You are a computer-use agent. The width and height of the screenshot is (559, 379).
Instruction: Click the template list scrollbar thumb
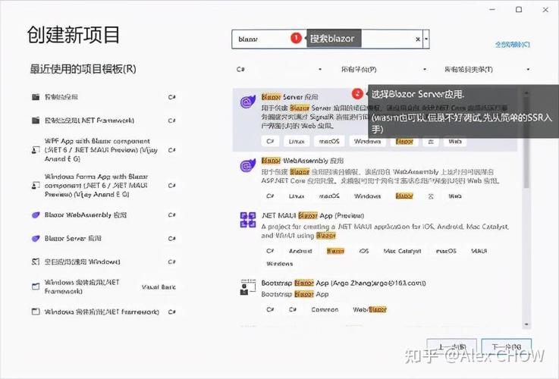point(526,143)
